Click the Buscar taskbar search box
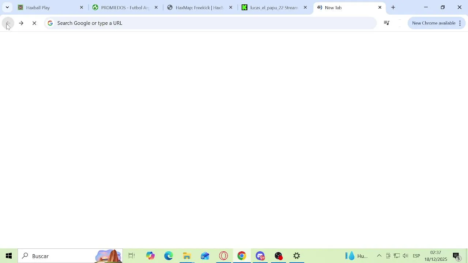Image resolution: width=468 pixels, height=263 pixels. coord(70,256)
